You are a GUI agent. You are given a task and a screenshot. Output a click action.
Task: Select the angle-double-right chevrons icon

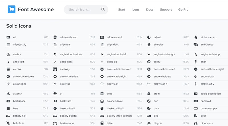point(149,54)
